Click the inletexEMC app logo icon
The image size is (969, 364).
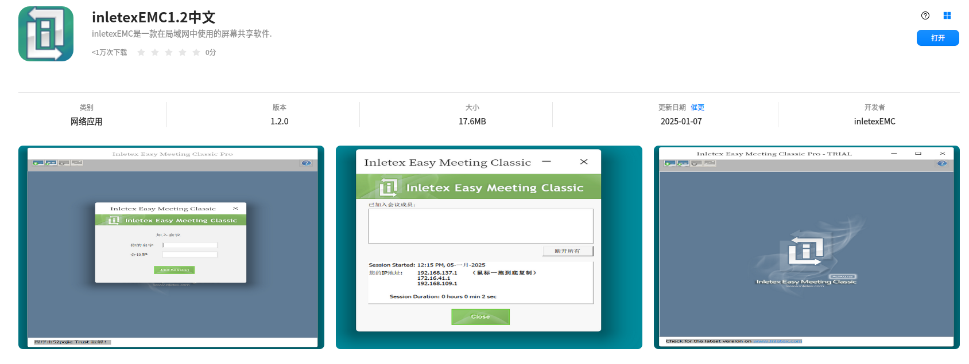point(46,34)
